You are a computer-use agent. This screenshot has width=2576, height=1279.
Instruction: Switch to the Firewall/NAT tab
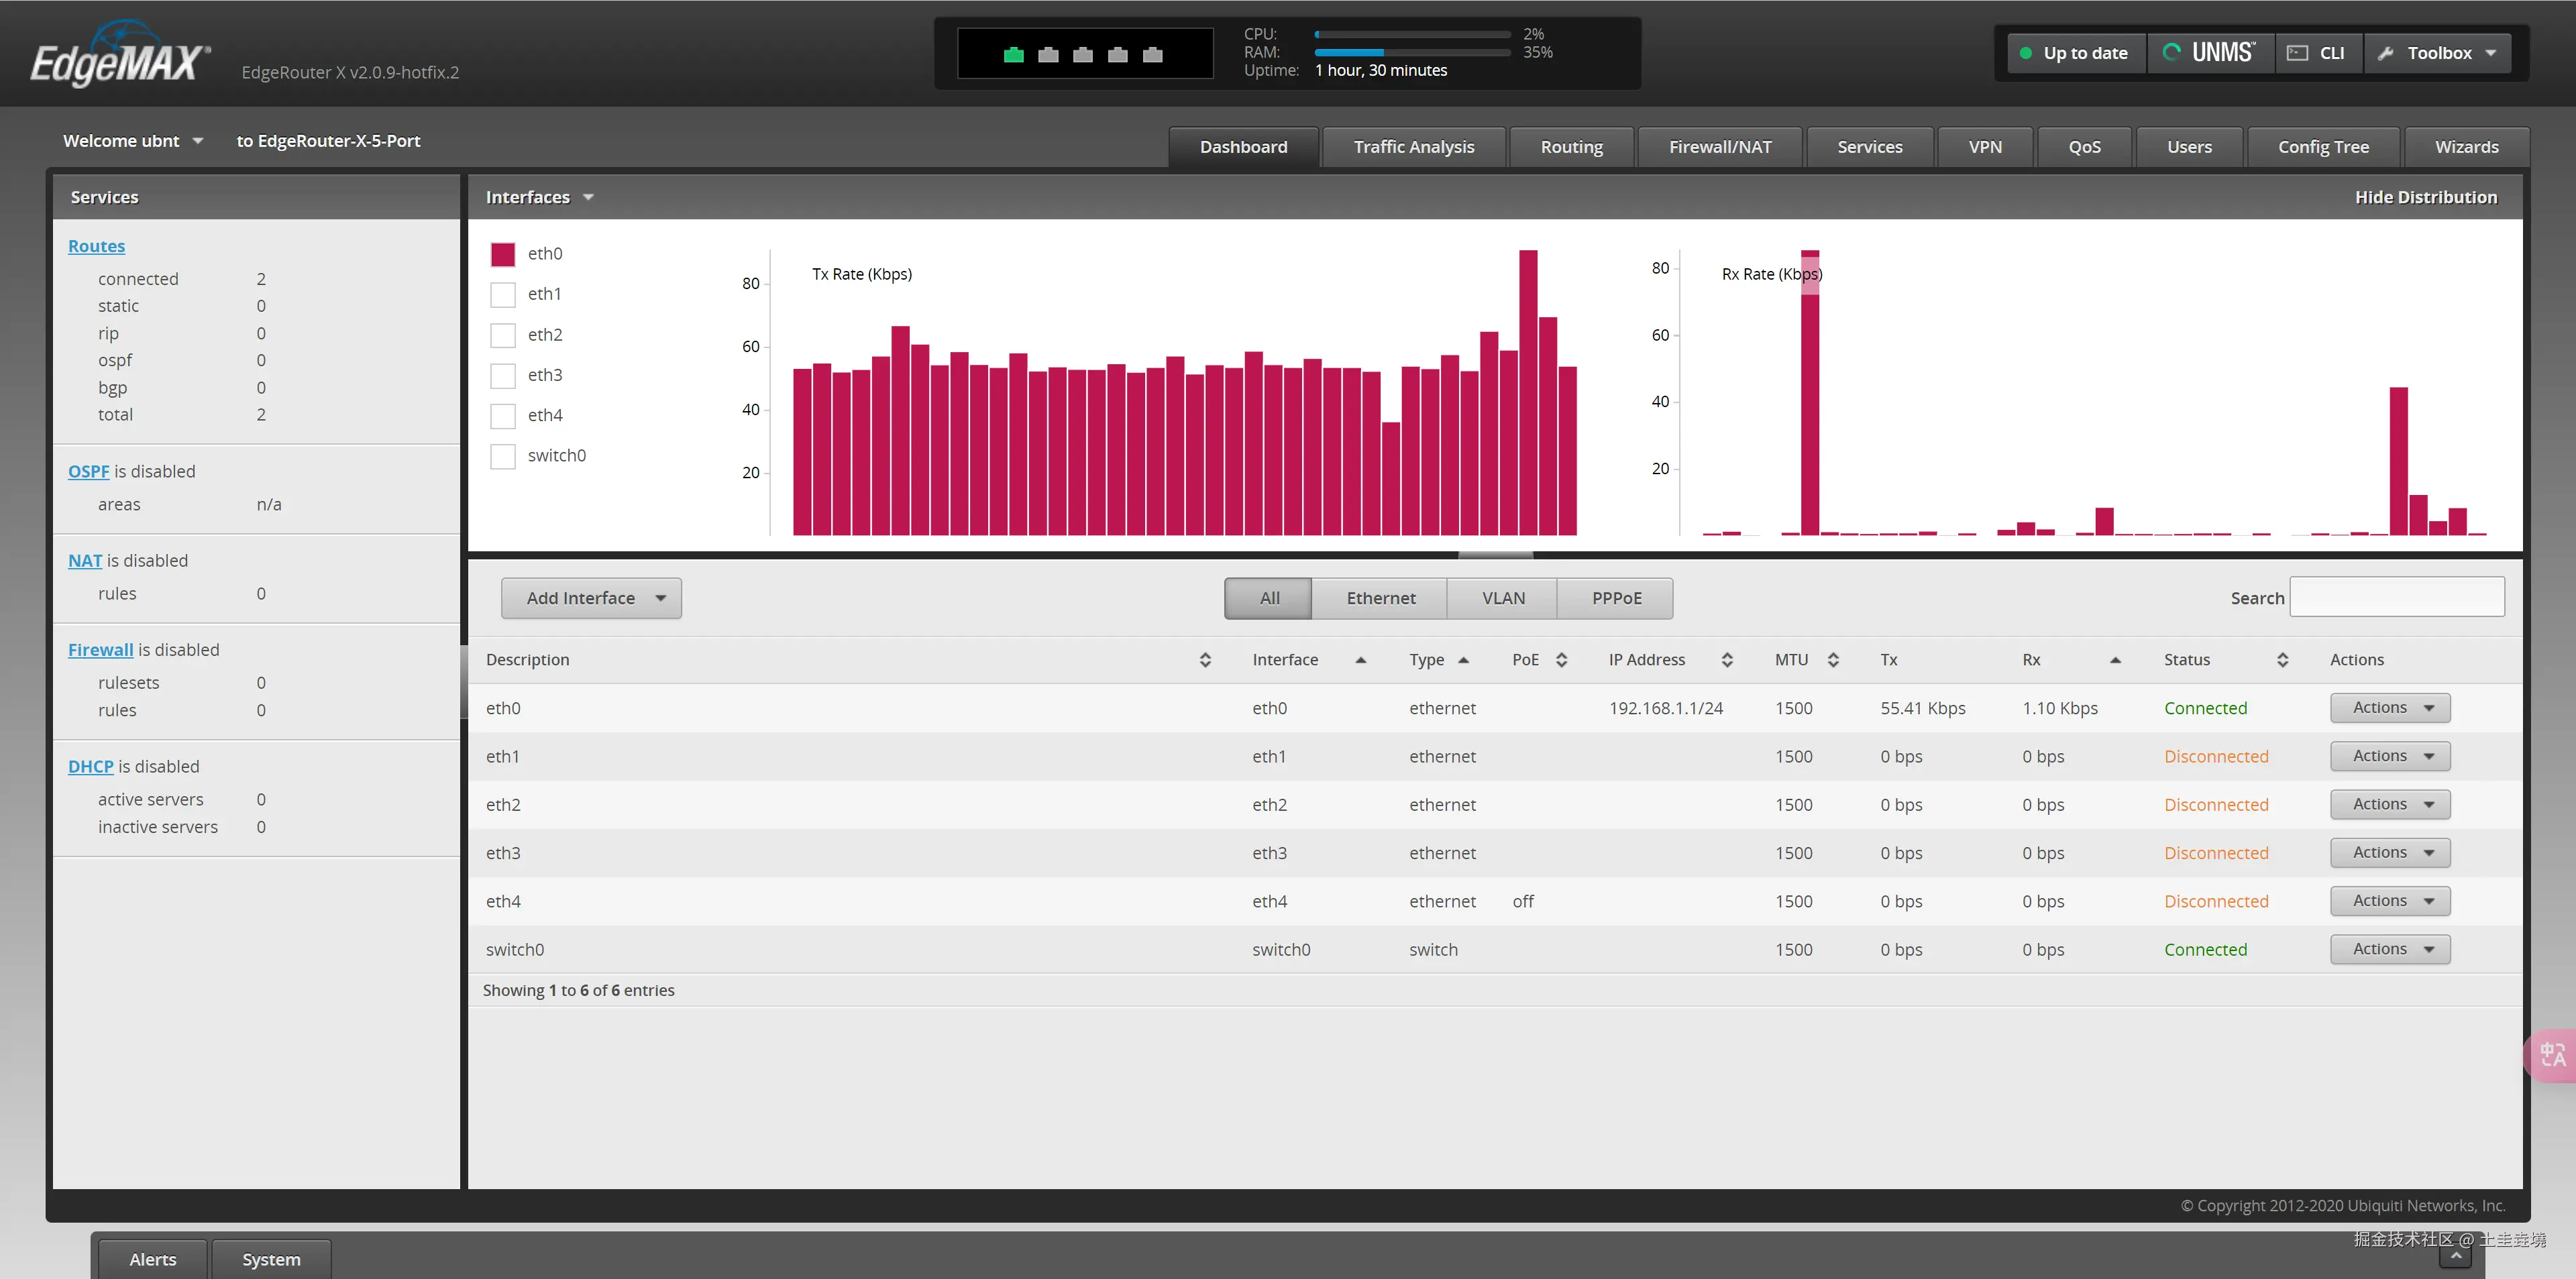[1719, 147]
